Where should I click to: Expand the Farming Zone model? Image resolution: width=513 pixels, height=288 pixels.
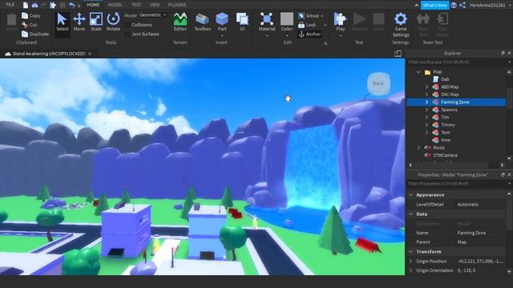pos(426,102)
